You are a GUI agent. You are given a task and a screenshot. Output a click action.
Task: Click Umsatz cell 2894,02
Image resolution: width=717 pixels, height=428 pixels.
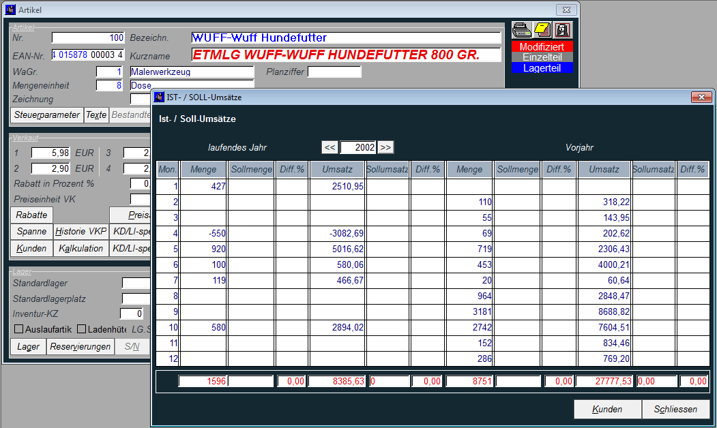tap(337, 328)
